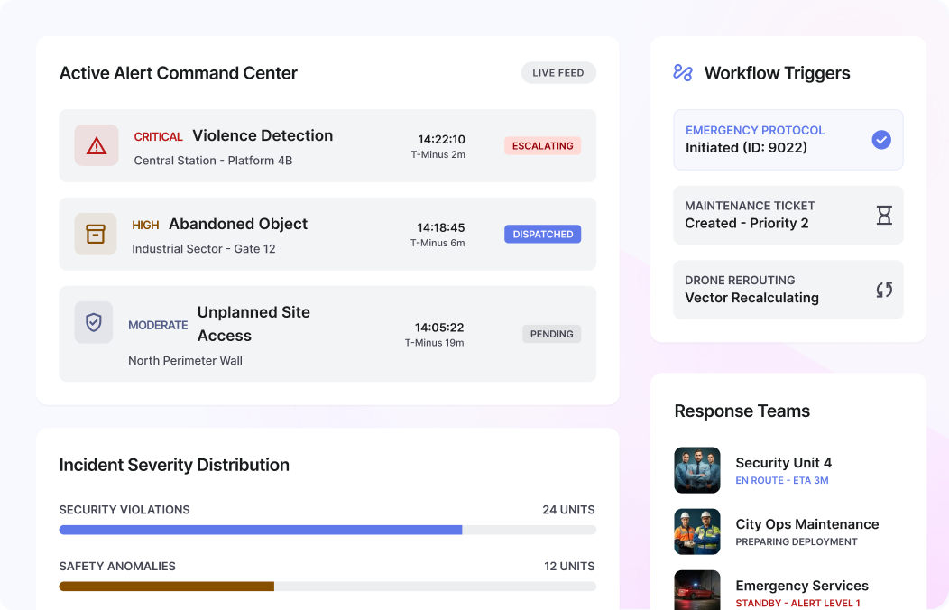This screenshot has width=949, height=610.
Task: Click the Workflow Triggers header icon
Action: 683,72
